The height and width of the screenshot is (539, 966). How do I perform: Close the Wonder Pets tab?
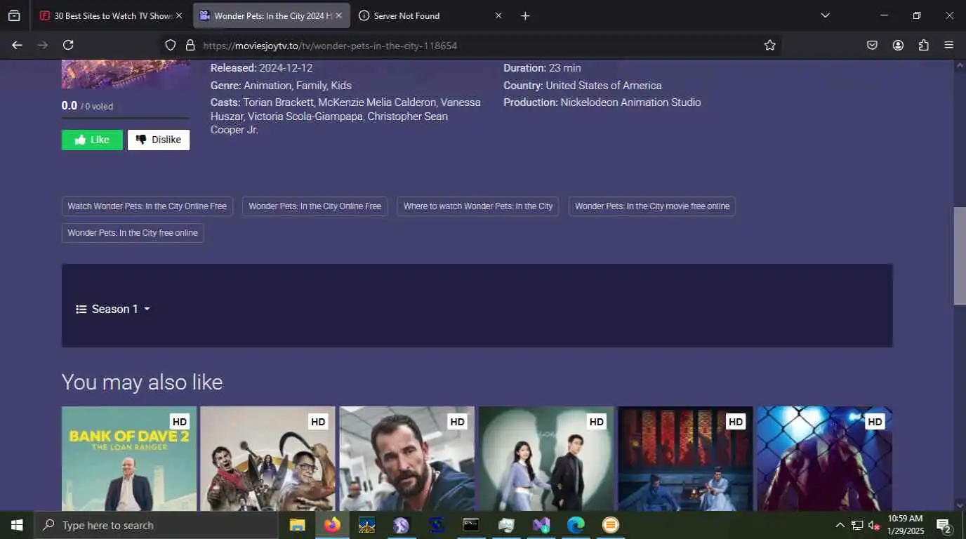tap(339, 15)
